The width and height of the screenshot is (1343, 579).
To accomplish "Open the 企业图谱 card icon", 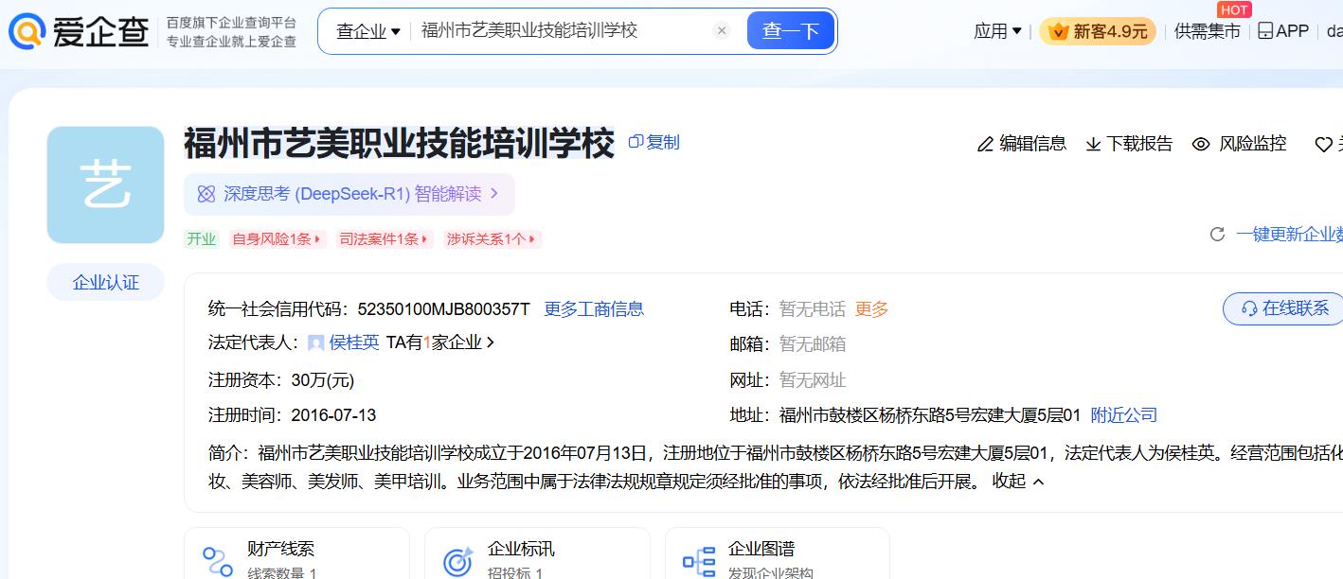I will [699, 561].
